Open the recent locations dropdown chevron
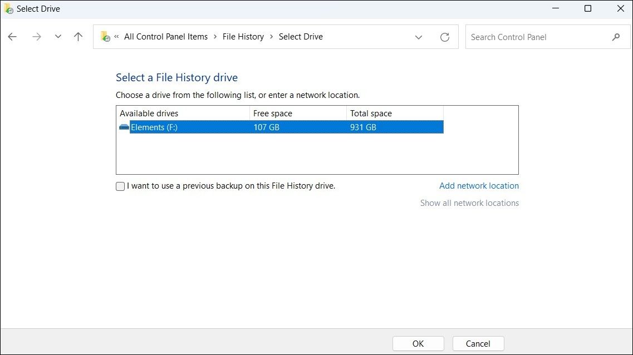This screenshot has width=633, height=355. click(58, 36)
